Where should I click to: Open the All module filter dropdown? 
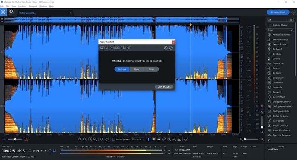pos(278,20)
